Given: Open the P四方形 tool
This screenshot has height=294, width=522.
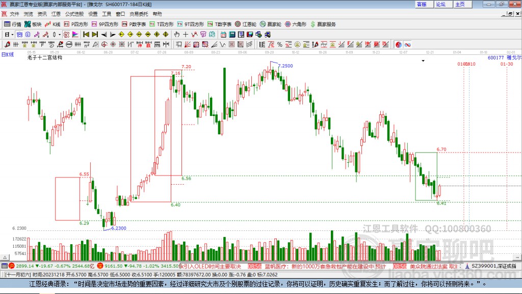Looking at the screenshot, I should tap(76, 24).
